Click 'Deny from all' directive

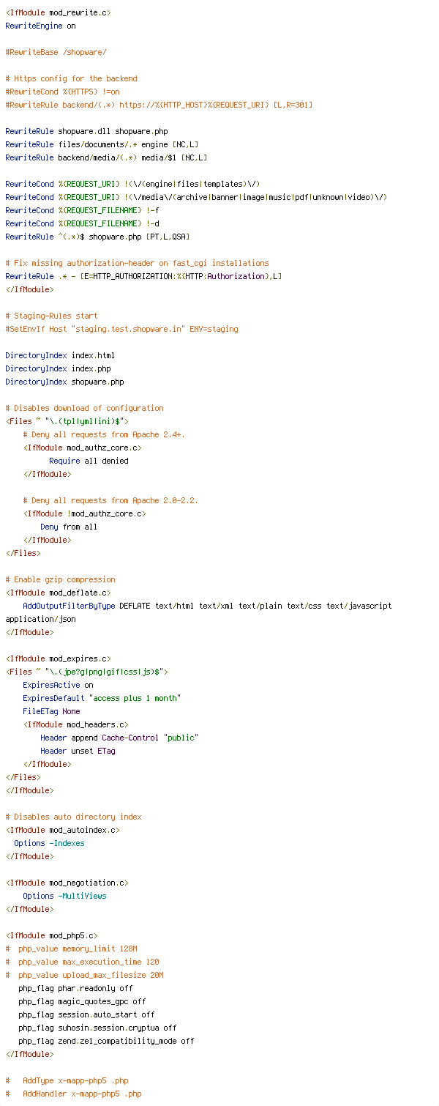[69, 527]
